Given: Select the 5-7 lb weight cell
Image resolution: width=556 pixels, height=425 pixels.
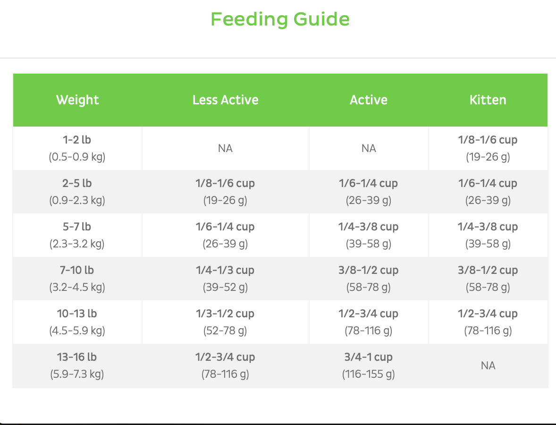Looking at the screenshot, I should tap(77, 235).
